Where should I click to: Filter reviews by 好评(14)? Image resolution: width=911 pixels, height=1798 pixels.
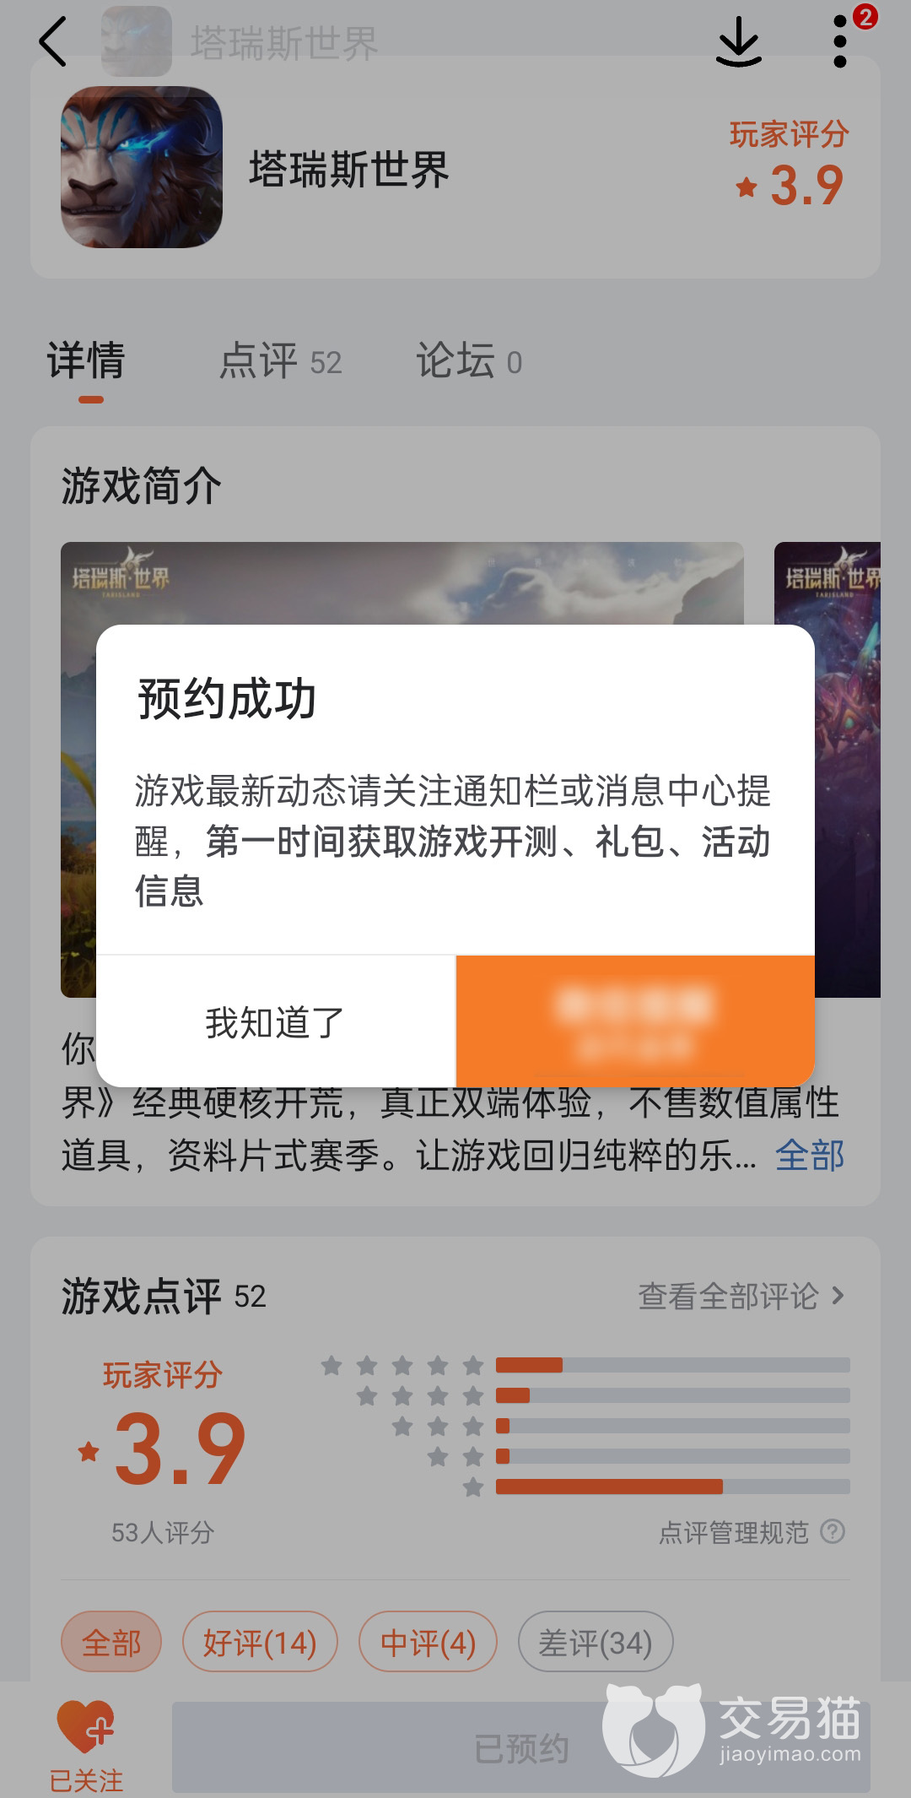point(260,1642)
